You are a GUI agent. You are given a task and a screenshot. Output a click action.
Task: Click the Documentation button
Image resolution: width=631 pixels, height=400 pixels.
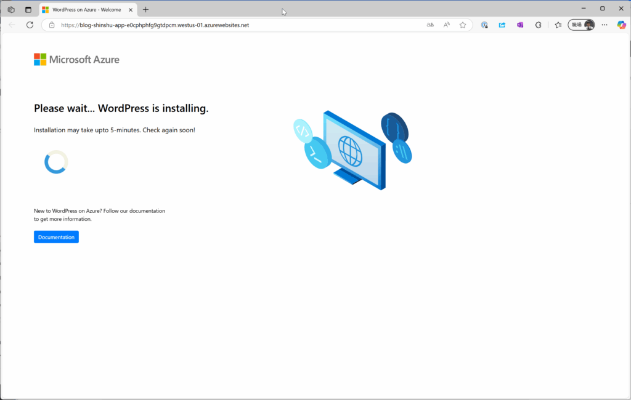(x=56, y=237)
